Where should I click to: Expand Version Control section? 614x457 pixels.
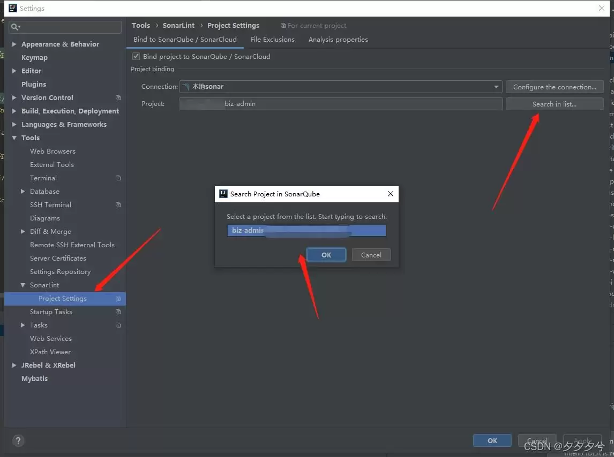(x=14, y=97)
